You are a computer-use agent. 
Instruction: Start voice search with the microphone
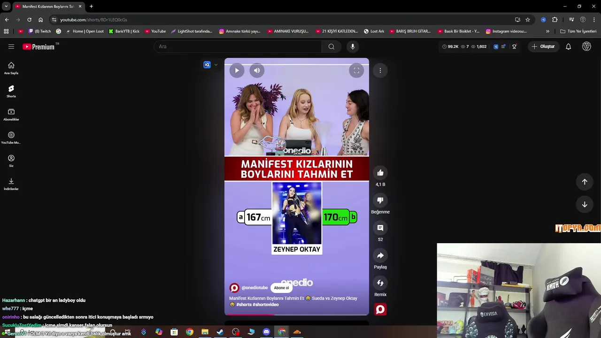tap(353, 46)
